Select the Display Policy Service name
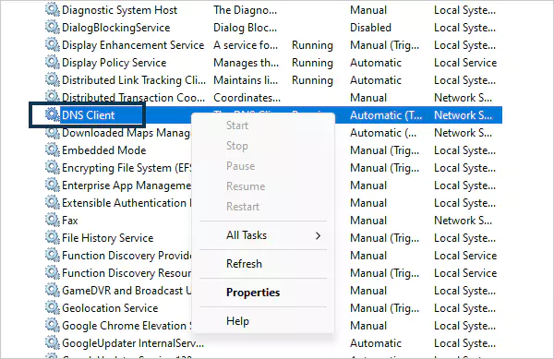 pyautogui.click(x=114, y=63)
